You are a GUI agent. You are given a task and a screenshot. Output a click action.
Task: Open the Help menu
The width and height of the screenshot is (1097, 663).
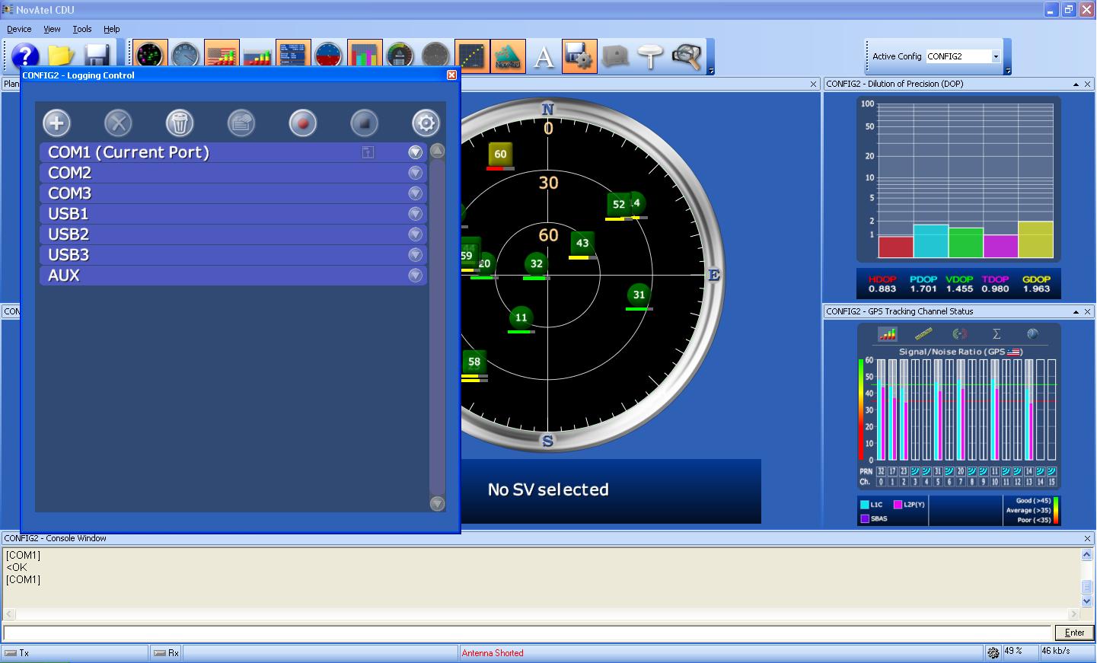(112, 29)
